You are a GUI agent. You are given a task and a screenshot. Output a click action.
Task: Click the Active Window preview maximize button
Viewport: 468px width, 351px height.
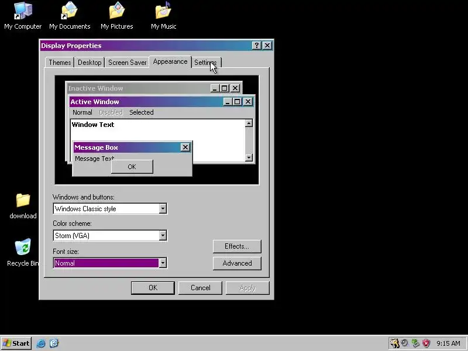(x=238, y=102)
